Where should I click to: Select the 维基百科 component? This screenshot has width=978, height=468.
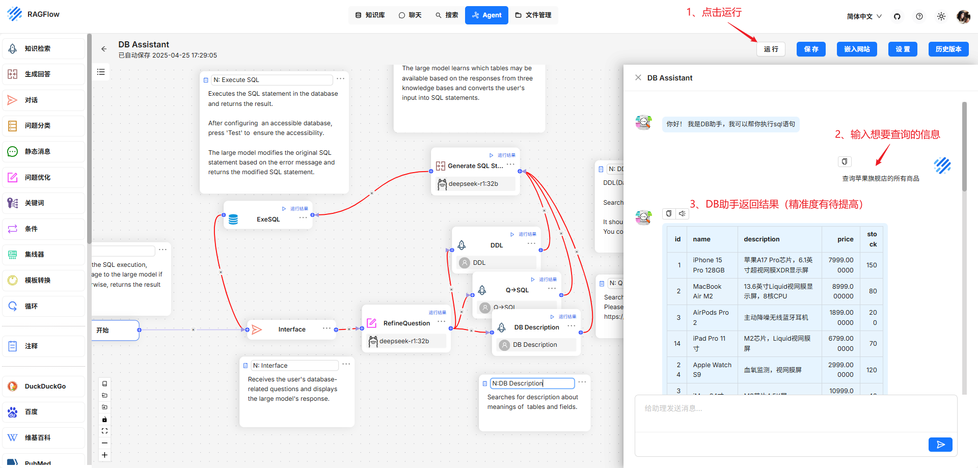point(43,437)
